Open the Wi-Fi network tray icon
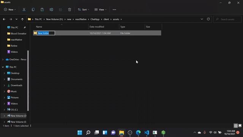 pos(210,132)
